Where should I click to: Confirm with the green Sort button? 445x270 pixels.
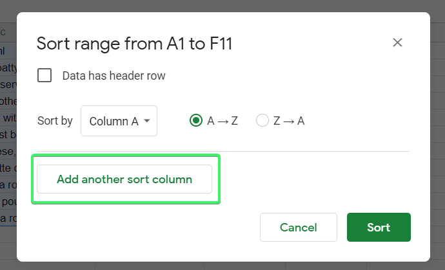point(379,228)
